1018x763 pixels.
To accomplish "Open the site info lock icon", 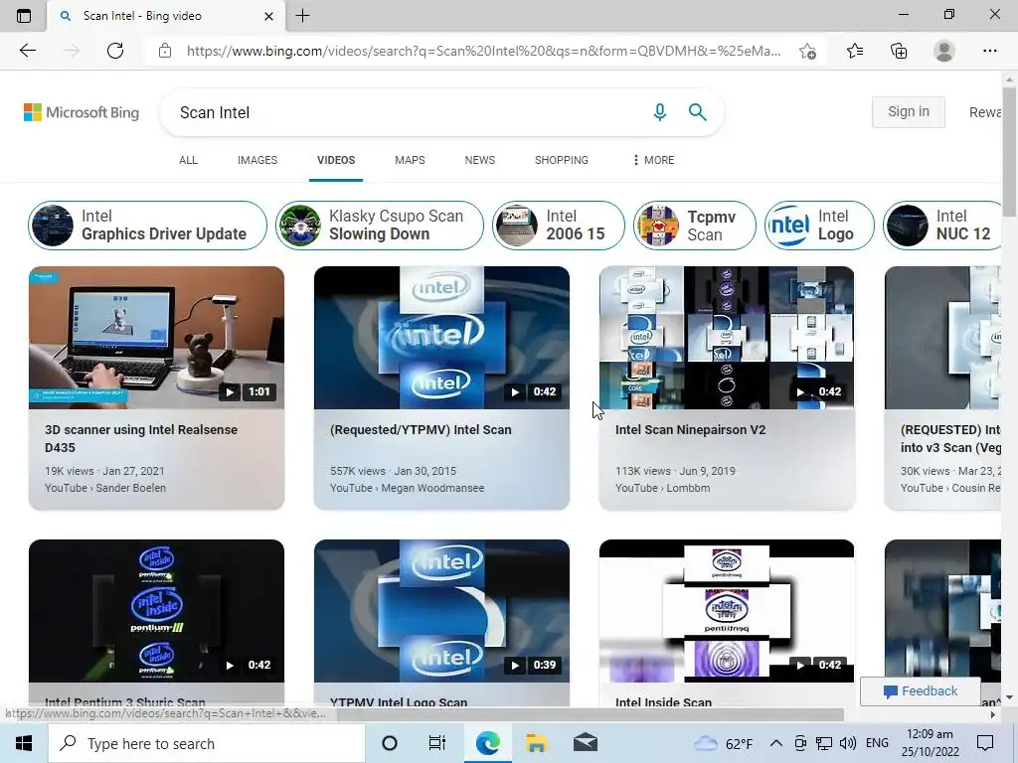I will (165, 51).
